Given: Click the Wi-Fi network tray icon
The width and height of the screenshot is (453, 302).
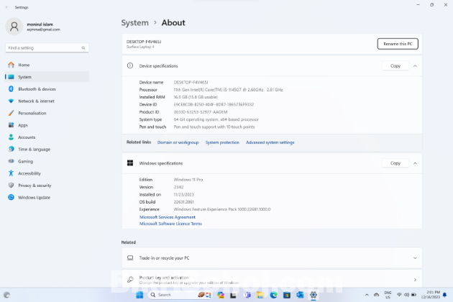Looking at the screenshot, I should pos(399,295).
